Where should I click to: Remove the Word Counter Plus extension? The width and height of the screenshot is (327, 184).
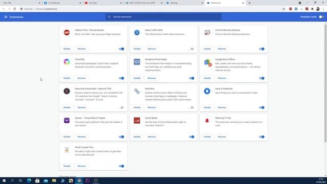click(x=82, y=166)
